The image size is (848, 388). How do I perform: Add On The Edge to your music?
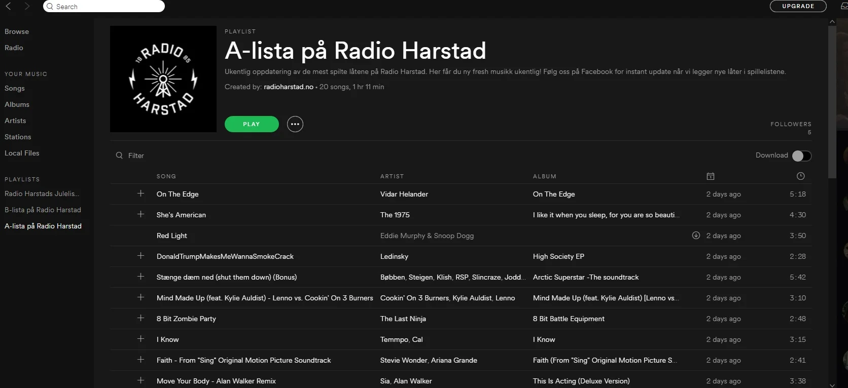tap(140, 193)
